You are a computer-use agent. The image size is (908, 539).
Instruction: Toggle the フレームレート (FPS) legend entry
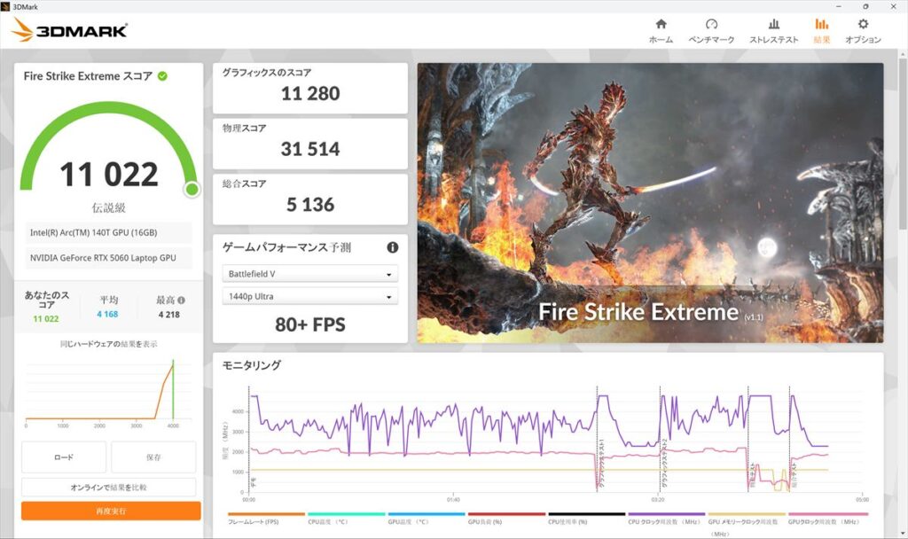pos(266,518)
